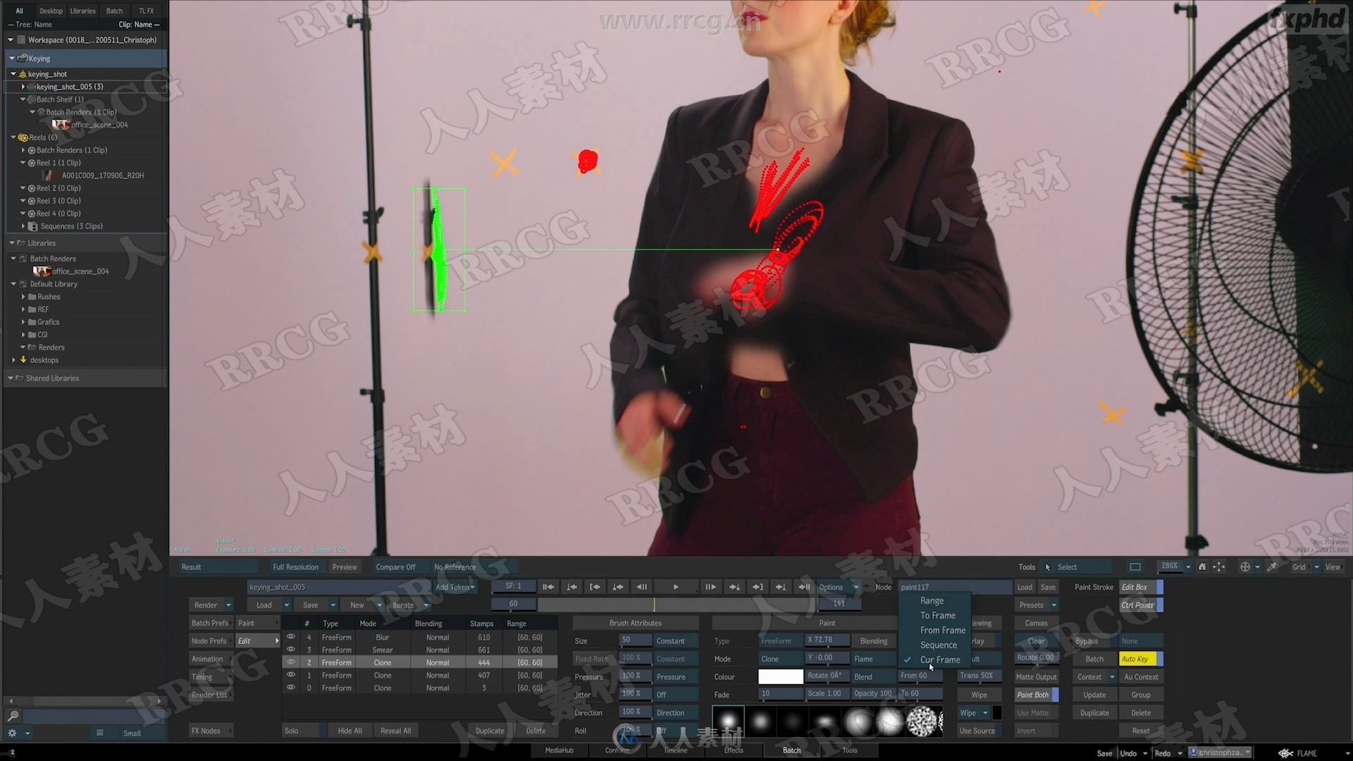Click the Paint Batch button
Viewport: 1353px width, 761px height.
pyautogui.click(x=1034, y=695)
